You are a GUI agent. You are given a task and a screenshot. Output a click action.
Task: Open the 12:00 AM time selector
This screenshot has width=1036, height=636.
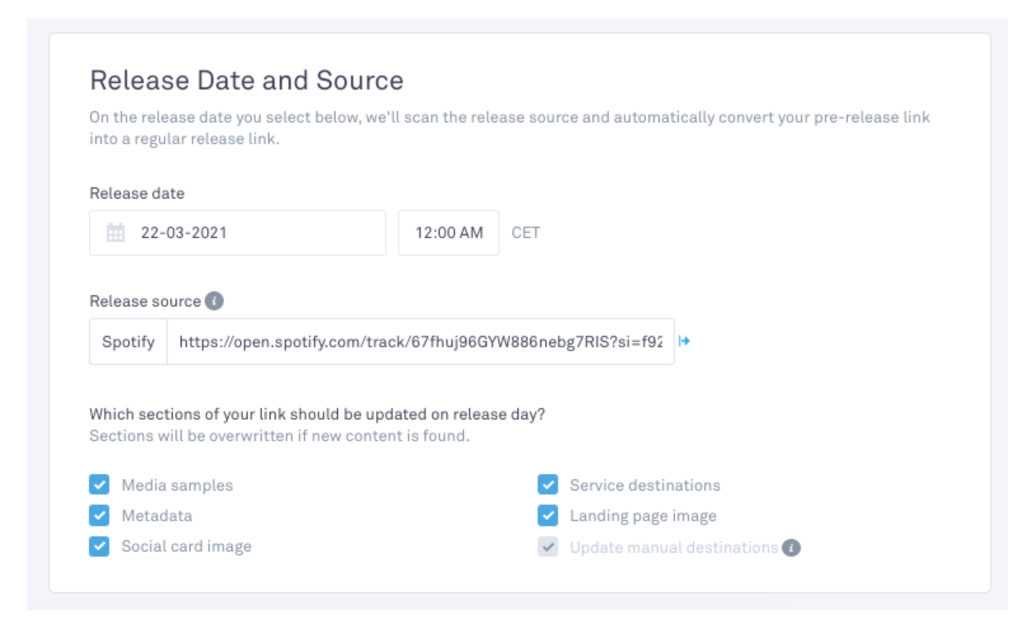[x=449, y=233]
